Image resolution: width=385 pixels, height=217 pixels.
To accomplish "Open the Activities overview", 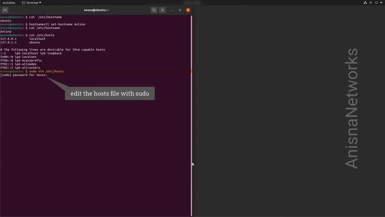I will 9,2.
